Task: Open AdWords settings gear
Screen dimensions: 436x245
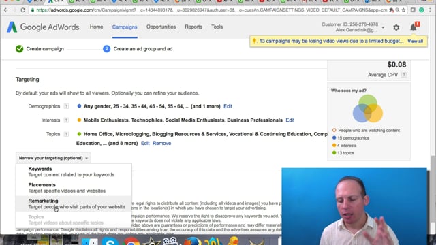Action: [396, 27]
